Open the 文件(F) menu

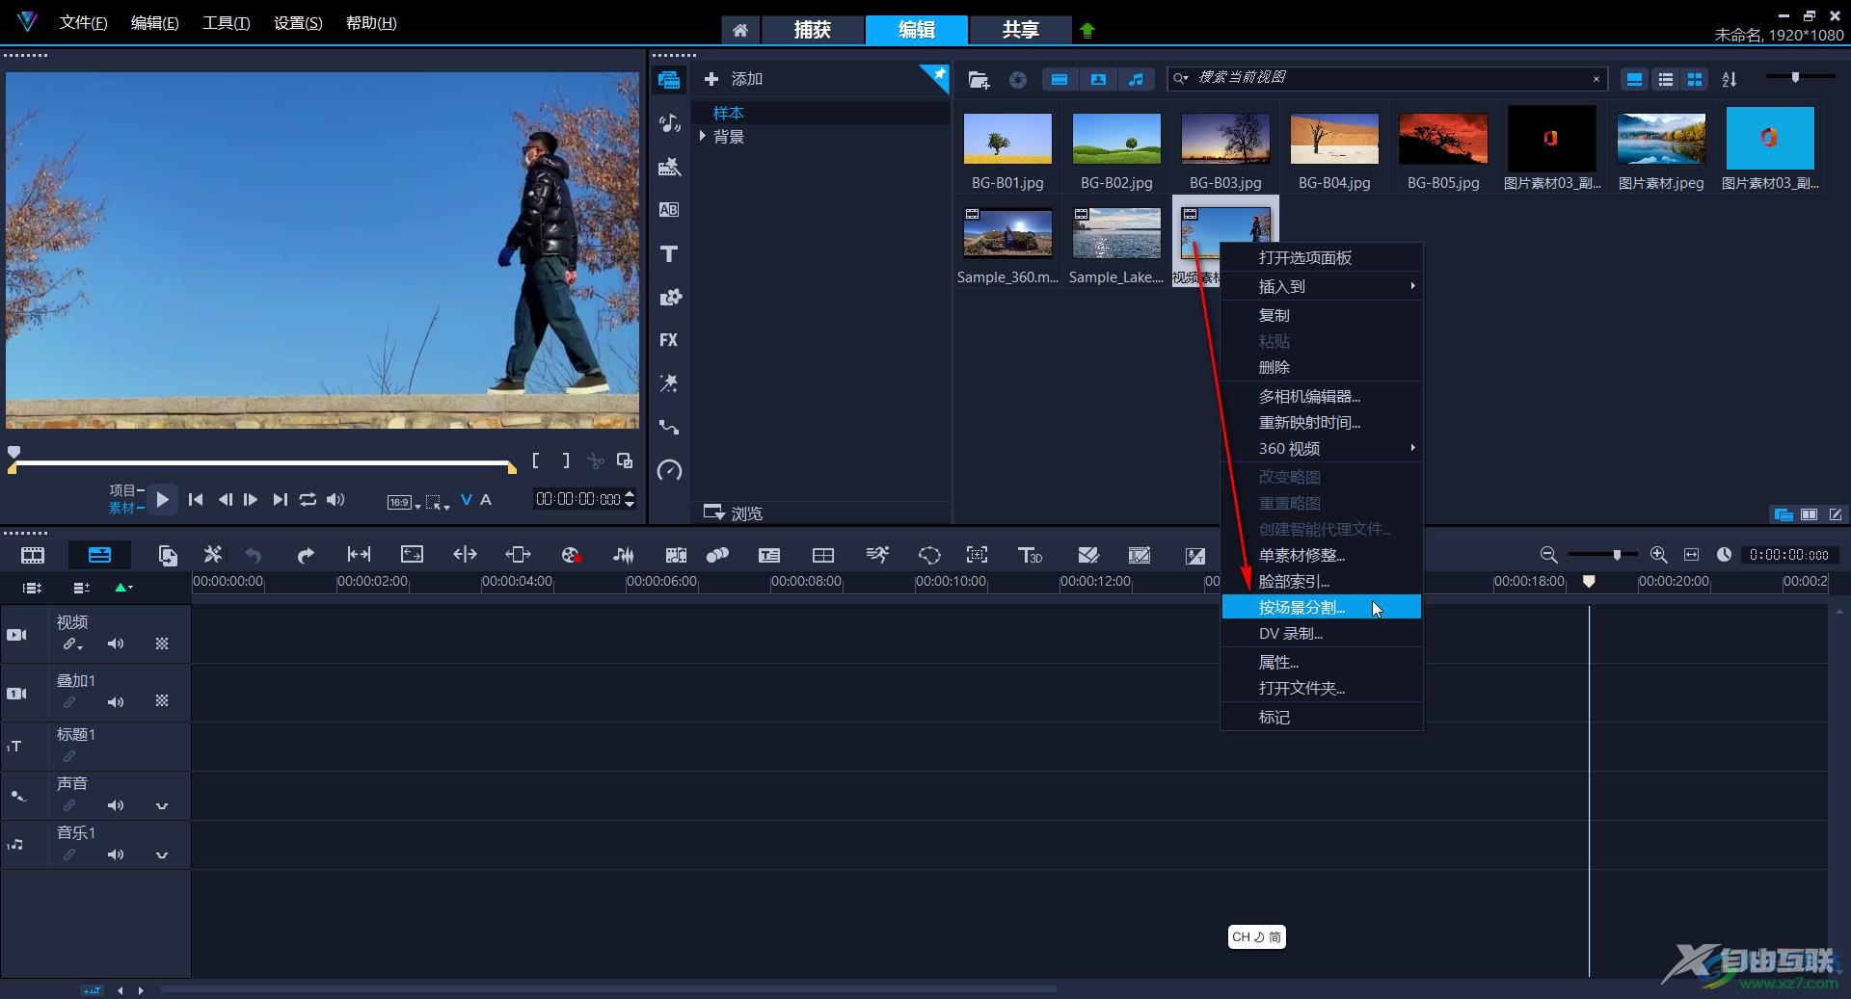tap(83, 22)
